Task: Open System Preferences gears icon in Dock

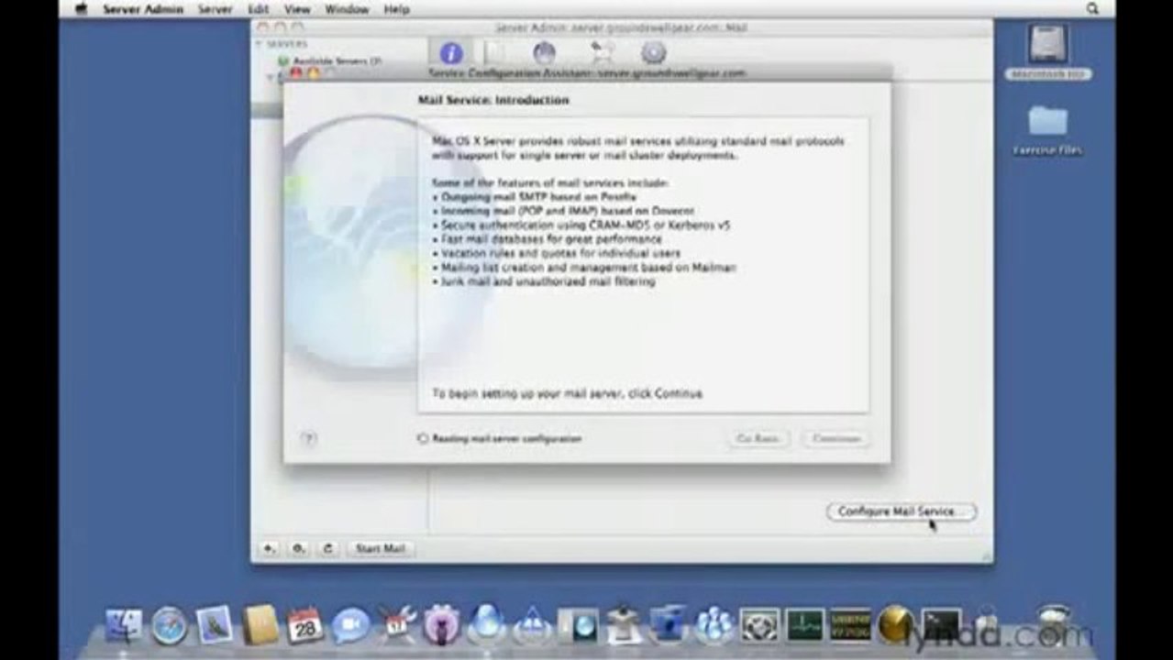Action: tap(759, 625)
